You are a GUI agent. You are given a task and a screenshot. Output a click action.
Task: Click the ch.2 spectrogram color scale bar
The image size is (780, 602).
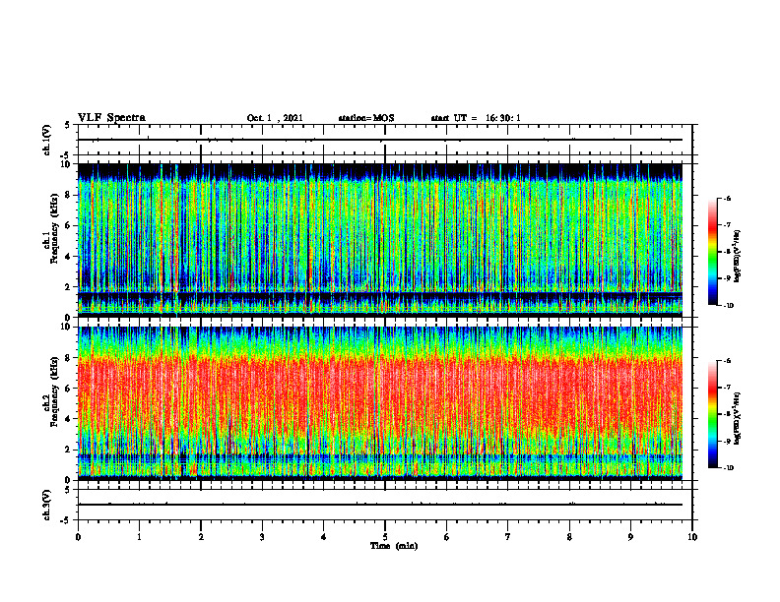click(712, 414)
